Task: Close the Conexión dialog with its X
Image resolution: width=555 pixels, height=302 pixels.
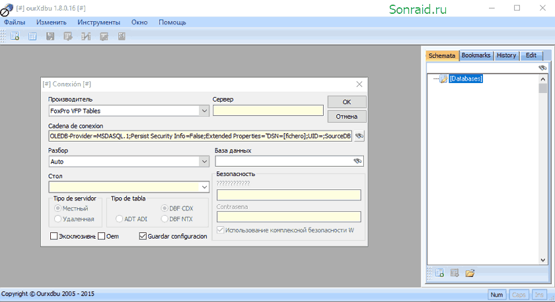Action: tap(359, 84)
